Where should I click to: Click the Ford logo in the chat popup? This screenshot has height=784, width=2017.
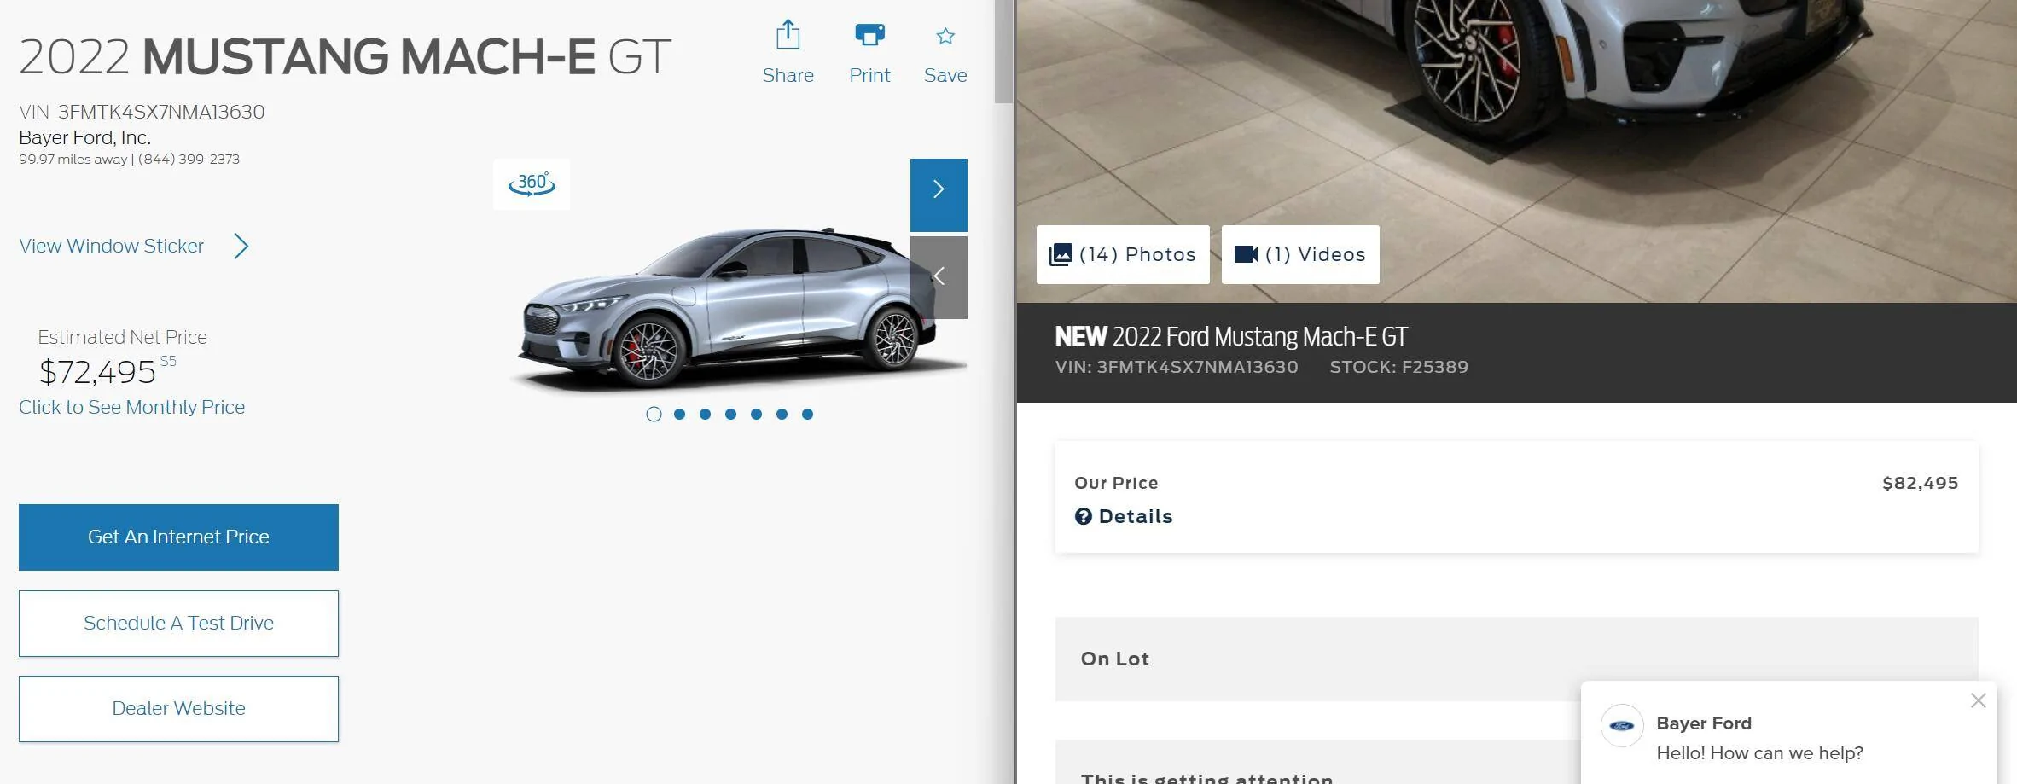[1622, 726]
